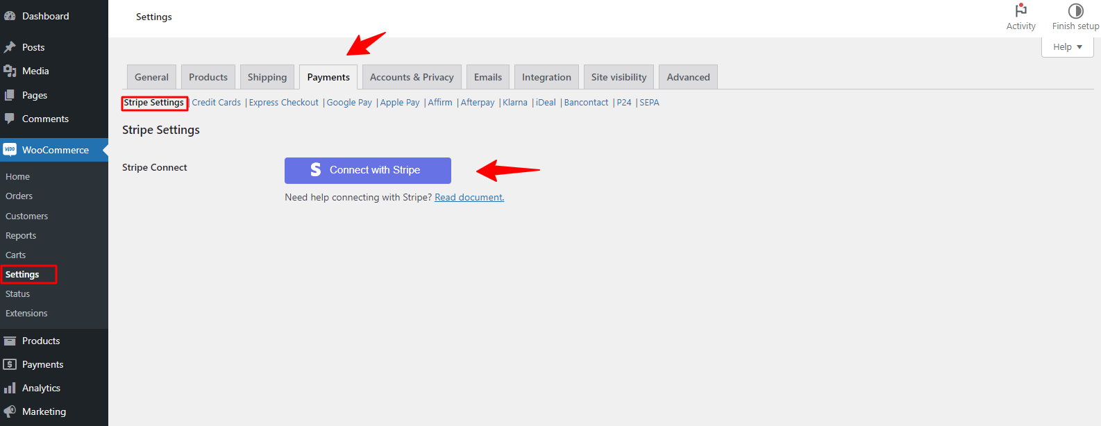Click the Marketing megaphone icon
The width and height of the screenshot is (1101, 426).
pyautogui.click(x=10, y=411)
